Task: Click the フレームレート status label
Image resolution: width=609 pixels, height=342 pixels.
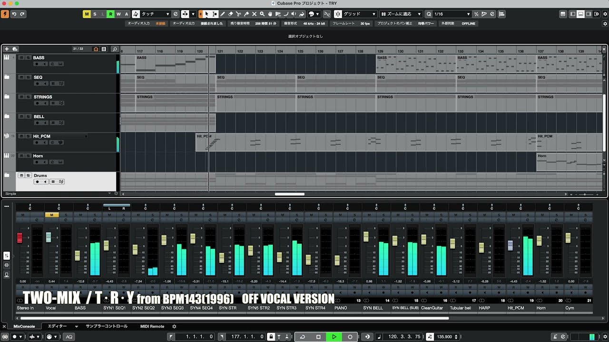Action: pyautogui.click(x=344, y=23)
